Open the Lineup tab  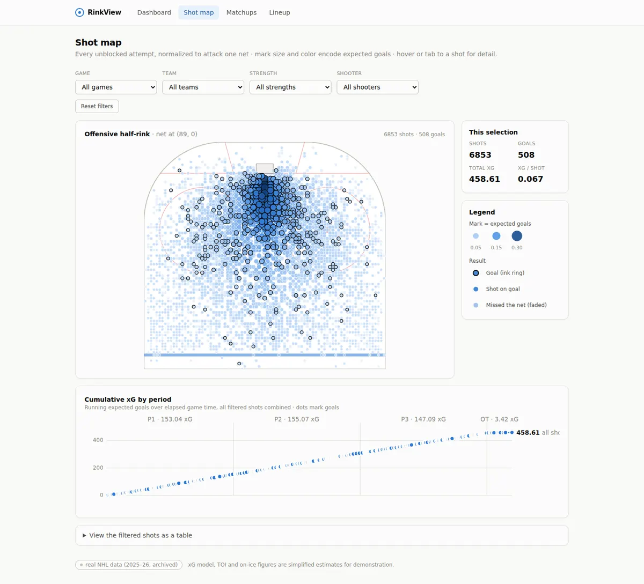click(x=280, y=12)
